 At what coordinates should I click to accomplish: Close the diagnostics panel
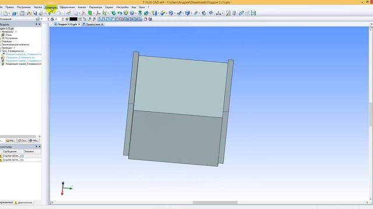point(40,147)
